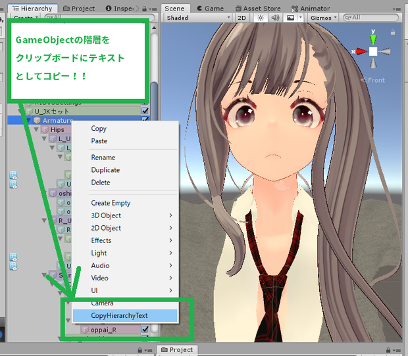The width and height of the screenshot is (408, 356).
Task: Select the oshi object row
Action: tap(61, 194)
